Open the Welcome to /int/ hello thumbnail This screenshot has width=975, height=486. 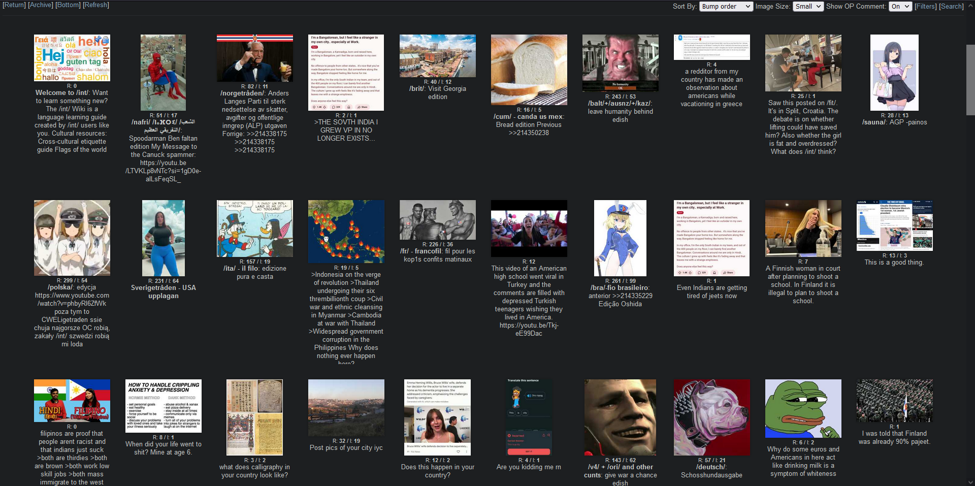tap(72, 58)
